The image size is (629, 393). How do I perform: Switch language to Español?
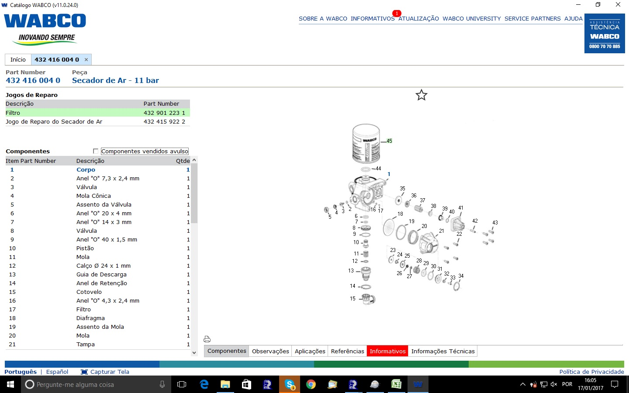point(57,372)
